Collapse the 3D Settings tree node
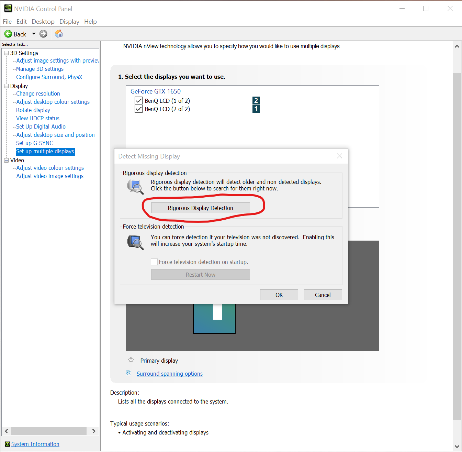 tap(6, 53)
